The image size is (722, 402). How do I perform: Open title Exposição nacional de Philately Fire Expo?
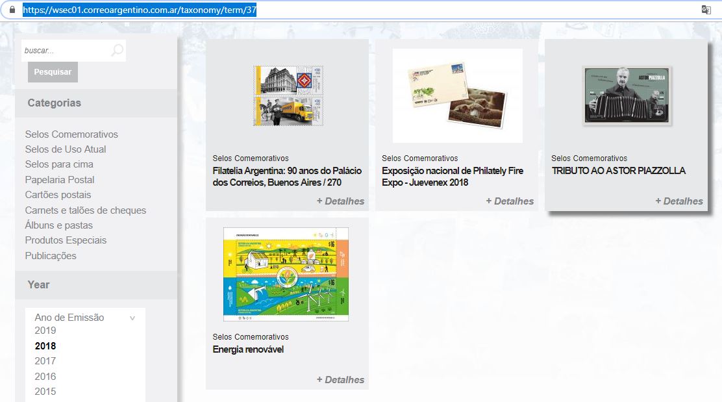[452, 177]
